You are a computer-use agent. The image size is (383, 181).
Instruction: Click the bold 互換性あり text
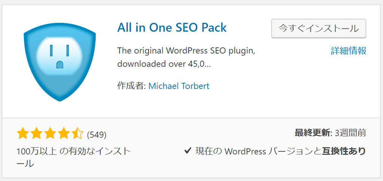[343, 151]
